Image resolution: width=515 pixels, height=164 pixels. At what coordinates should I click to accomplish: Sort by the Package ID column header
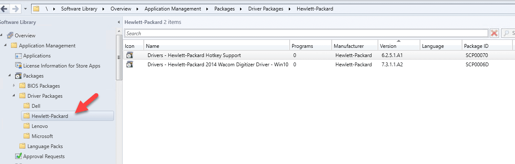487,46
